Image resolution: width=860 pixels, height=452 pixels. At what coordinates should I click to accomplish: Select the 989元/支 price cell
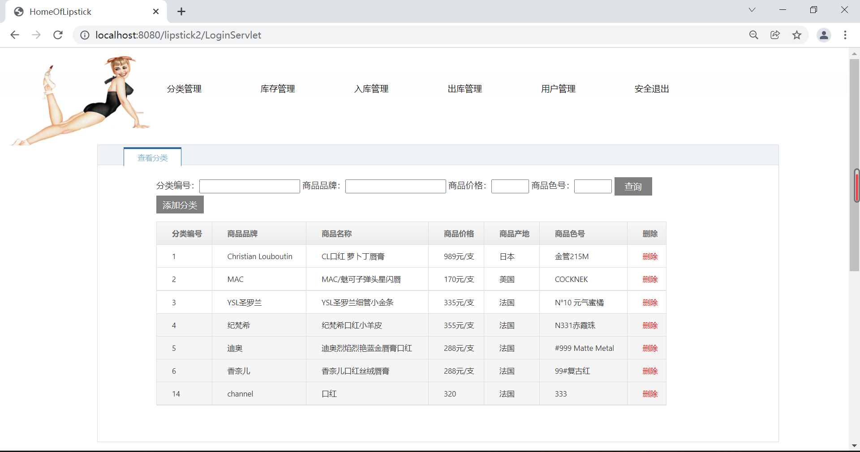456,256
